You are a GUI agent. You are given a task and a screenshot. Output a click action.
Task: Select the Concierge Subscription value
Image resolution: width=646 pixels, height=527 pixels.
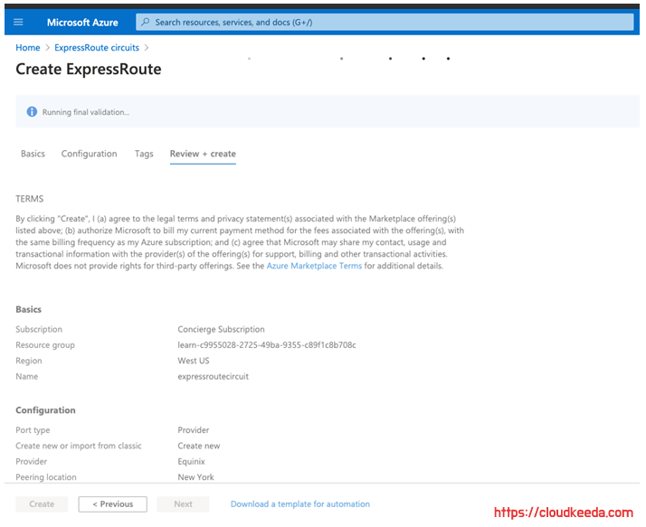(222, 329)
